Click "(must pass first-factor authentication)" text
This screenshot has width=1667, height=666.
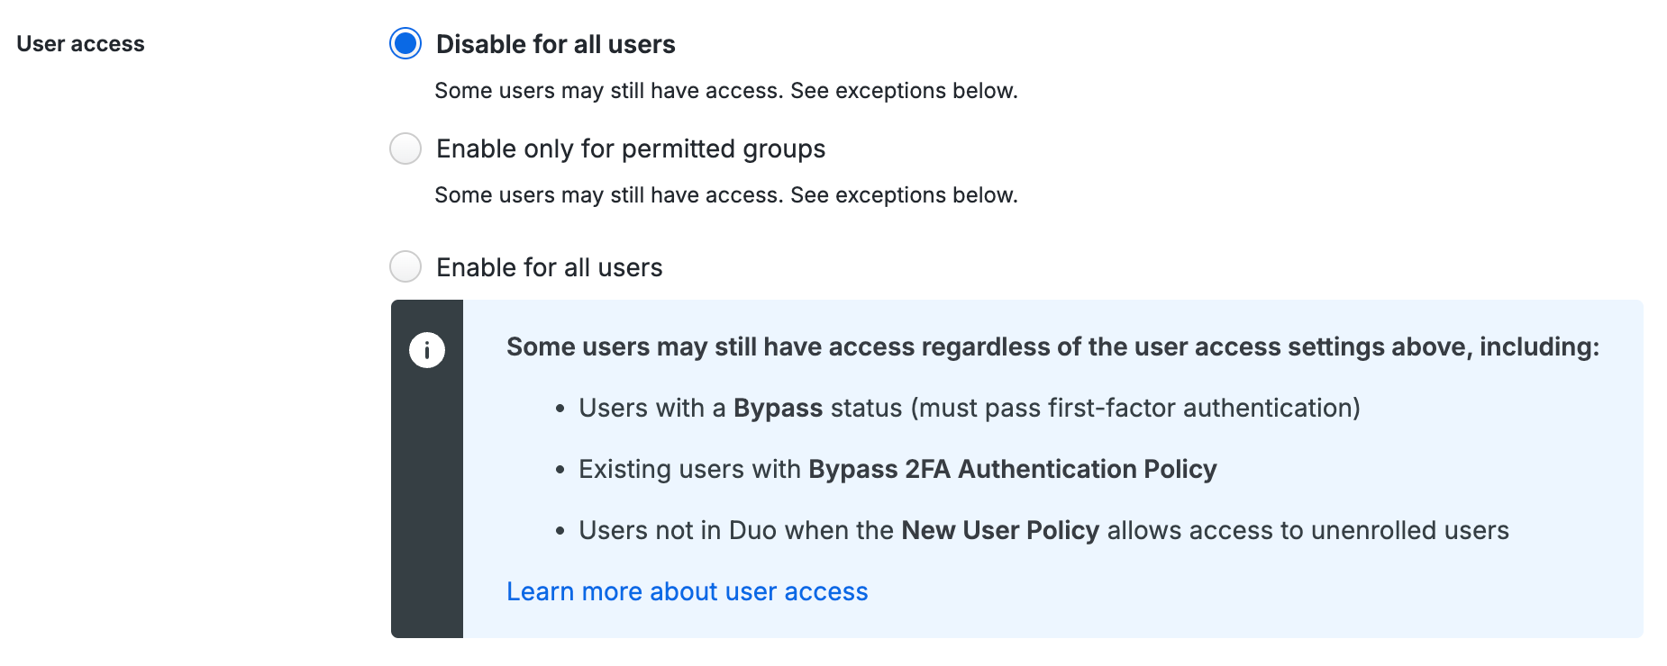pos(1137,408)
